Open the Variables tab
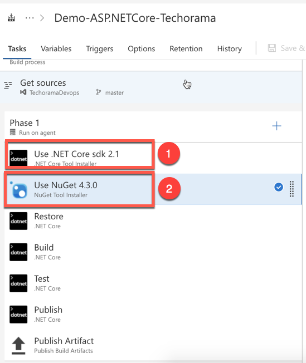The image size is (306, 363). [x=56, y=48]
